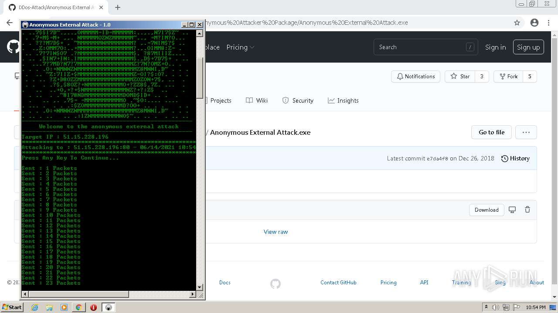The image size is (558, 313).
Task: Open the Contact GitHub footer link
Action: pyautogui.click(x=338, y=283)
